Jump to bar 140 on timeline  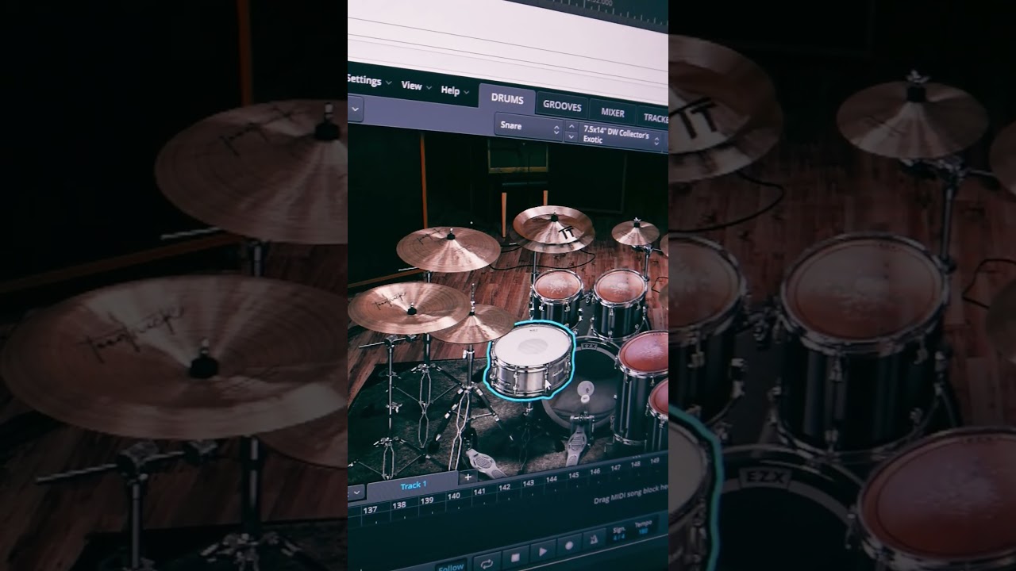tap(454, 496)
